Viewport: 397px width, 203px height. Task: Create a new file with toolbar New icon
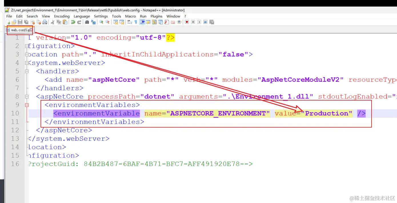[x=8, y=22]
